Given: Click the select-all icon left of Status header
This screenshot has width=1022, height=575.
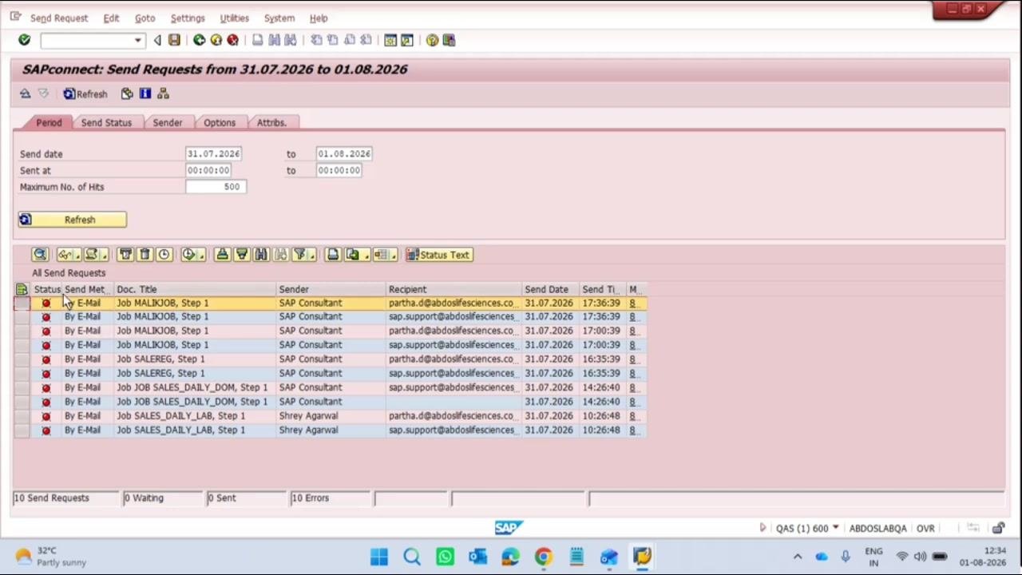Looking at the screenshot, I should [22, 289].
